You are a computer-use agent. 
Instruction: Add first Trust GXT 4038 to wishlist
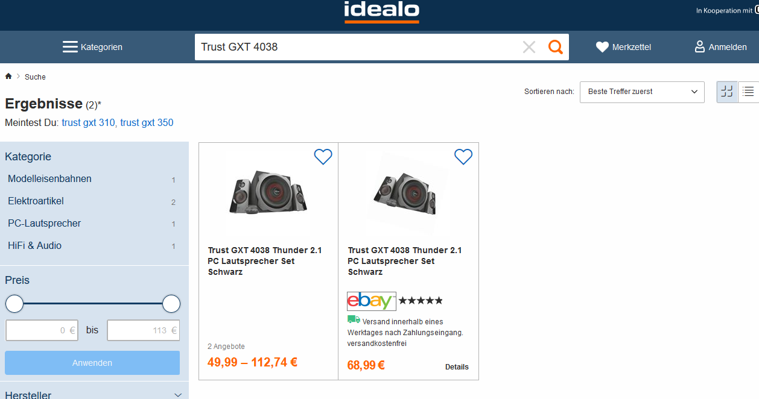pos(323,157)
